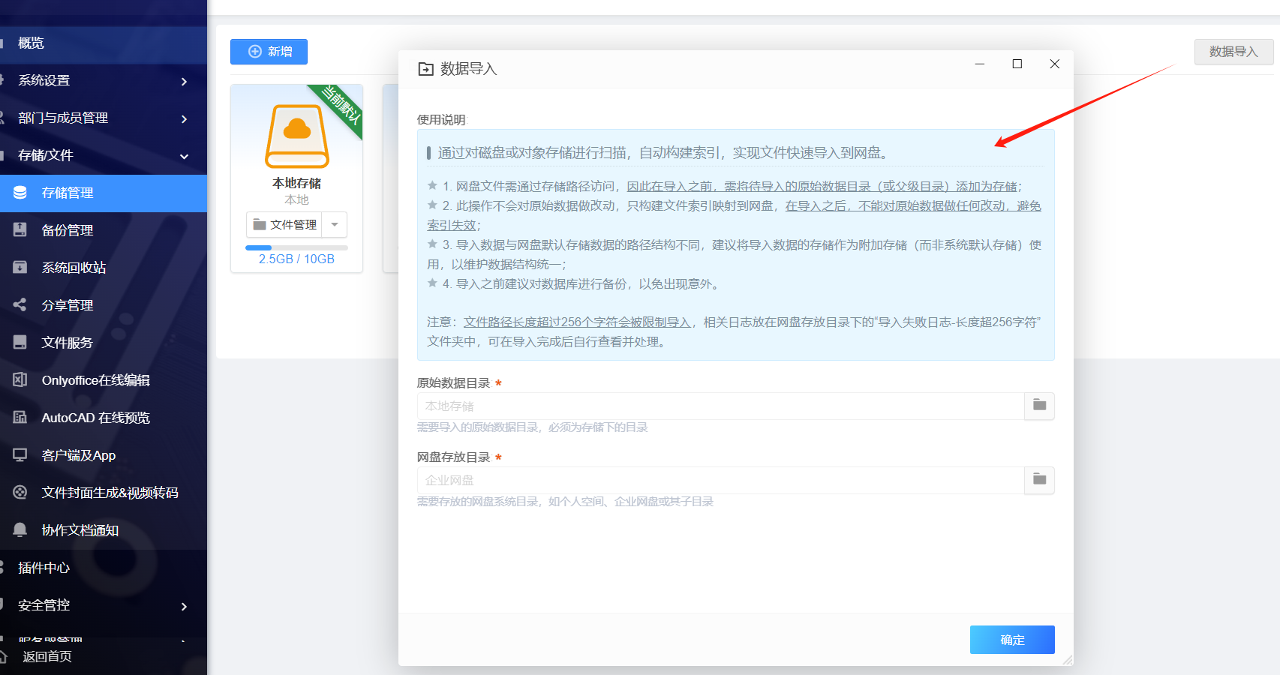Click the 本地存储 disk thumbnail icon
This screenshot has width=1280, height=675.
coord(297,136)
